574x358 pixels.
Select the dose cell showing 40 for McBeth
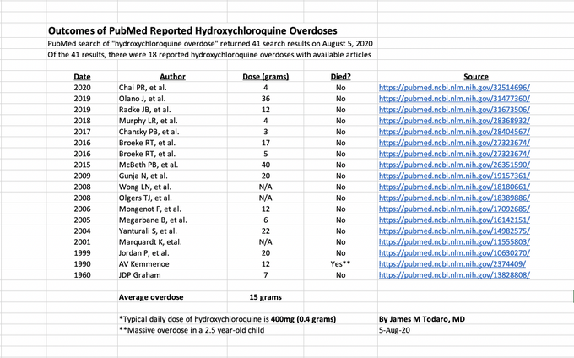point(265,165)
